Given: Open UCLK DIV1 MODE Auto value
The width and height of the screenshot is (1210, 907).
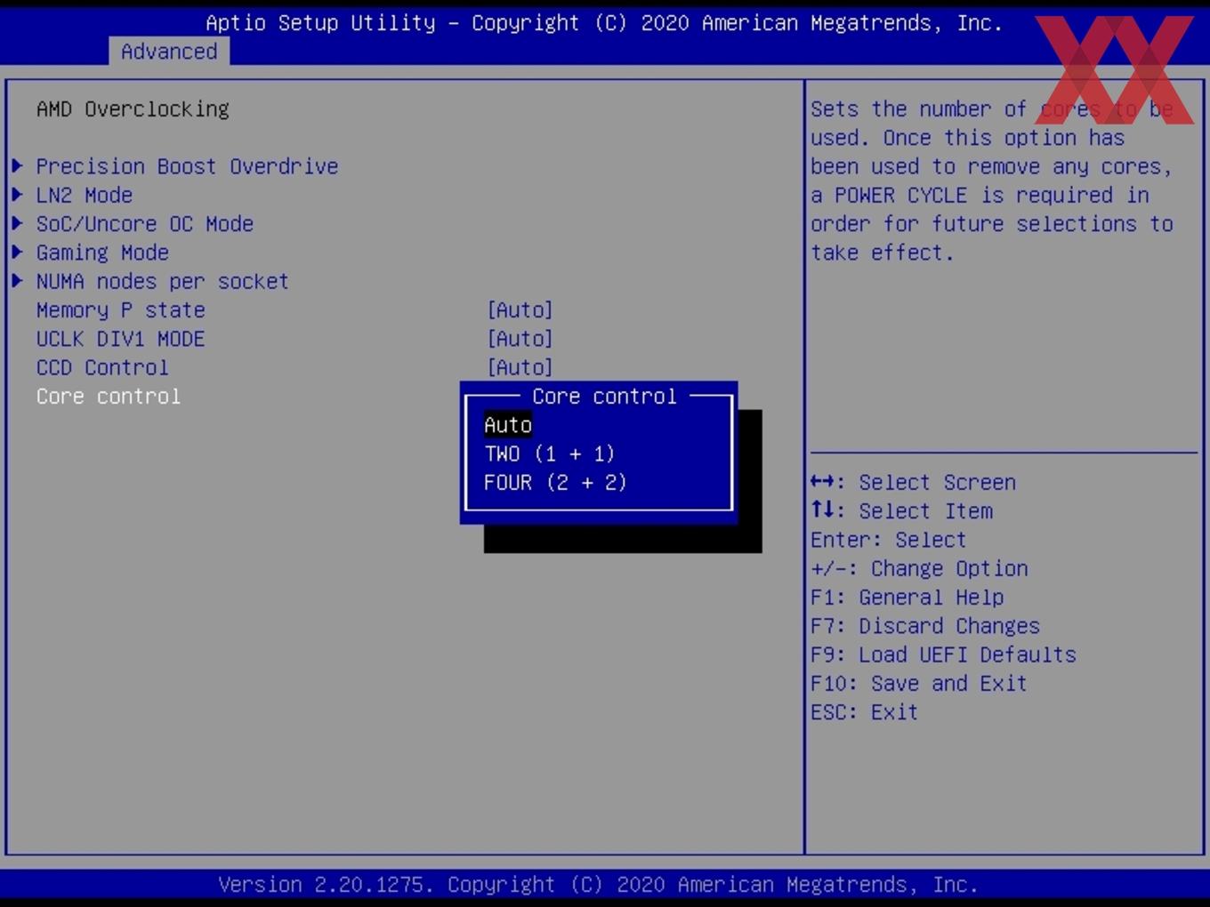Looking at the screenshot, I should [520, 339].
